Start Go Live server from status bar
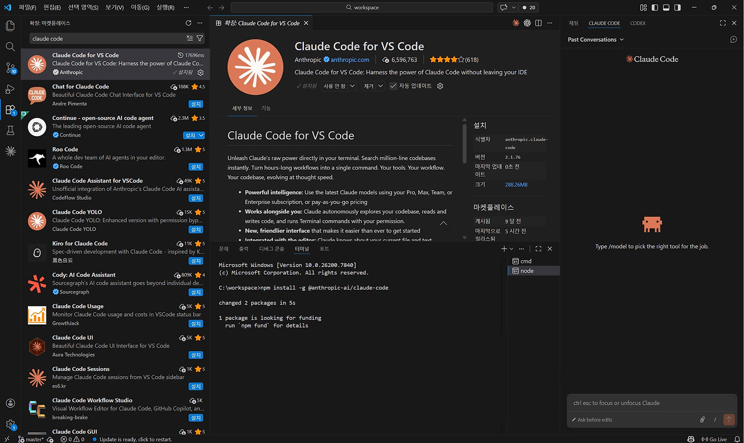This screenshot has height=443, width=744. [x=714, y=439]
